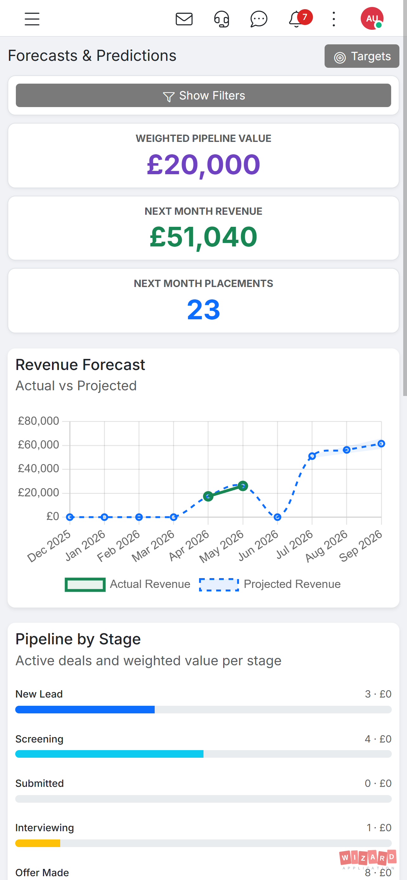The height and width of the screenshot is (880, 407).
Task: Toggle Projected Revenue legend series
Action: [x=270, y=584]
